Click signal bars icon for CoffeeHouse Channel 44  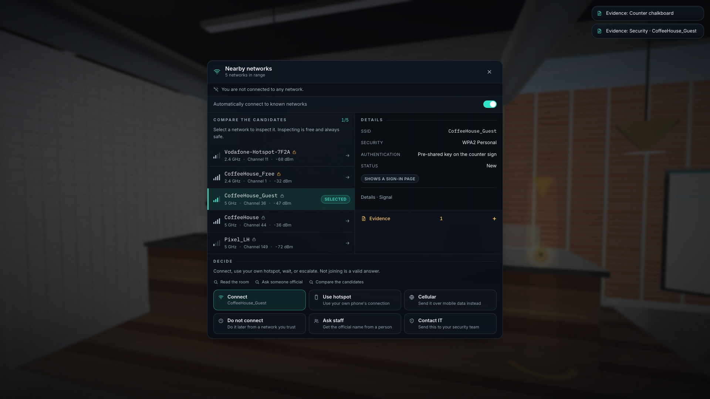[x=217, y=221]
